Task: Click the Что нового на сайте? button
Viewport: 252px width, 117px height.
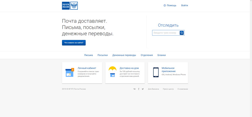Action: [x=74, y=43]
